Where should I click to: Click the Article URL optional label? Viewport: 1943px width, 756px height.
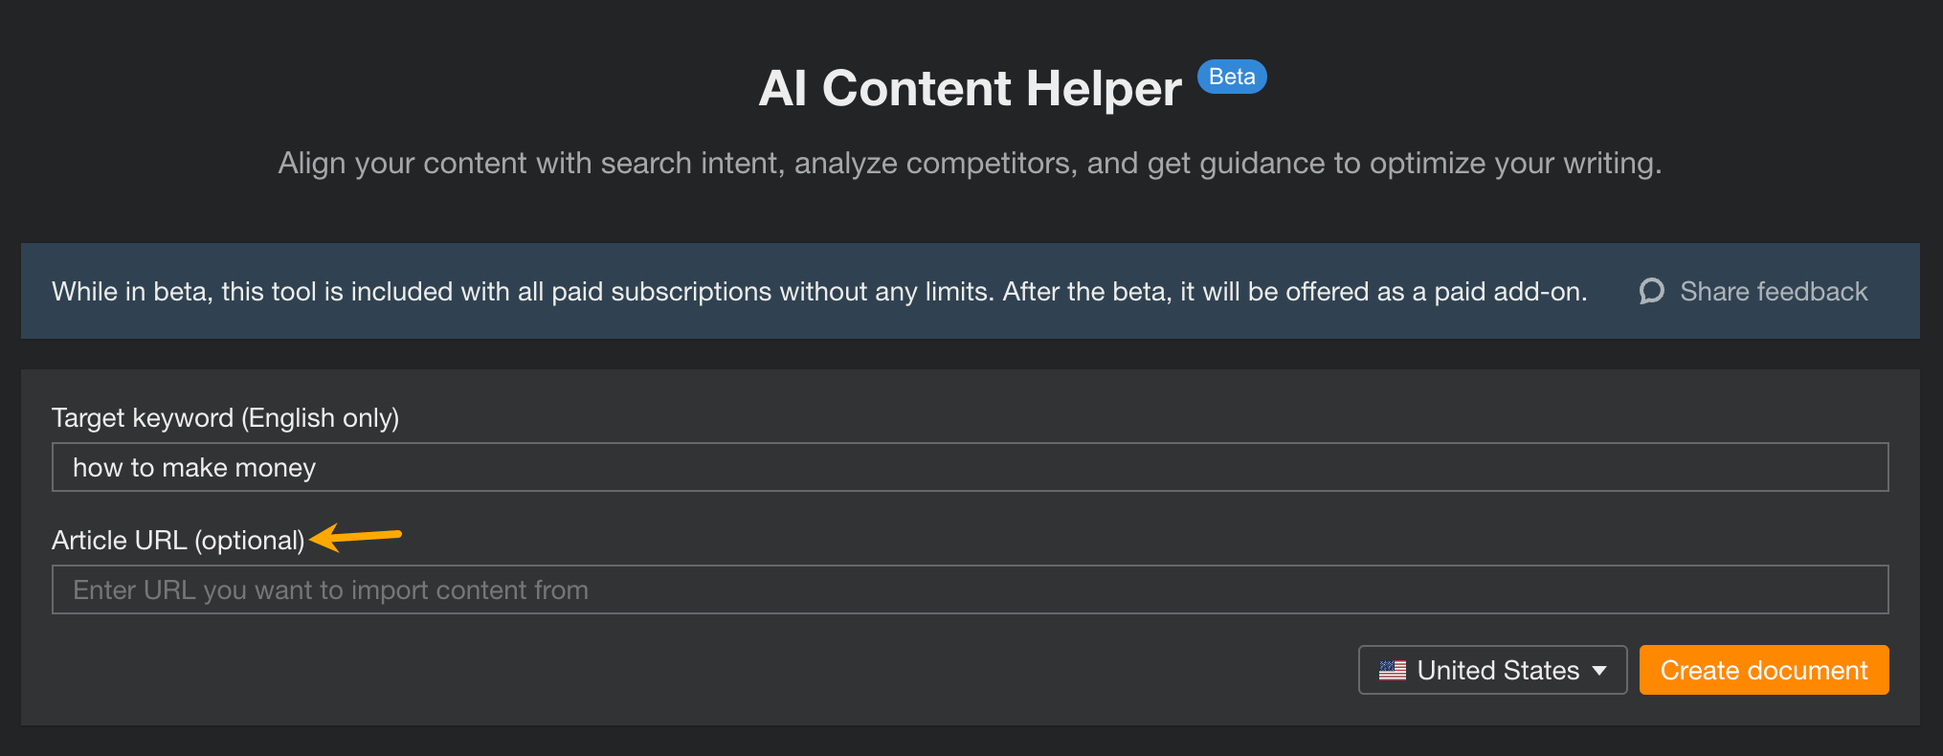click(178, 540)
